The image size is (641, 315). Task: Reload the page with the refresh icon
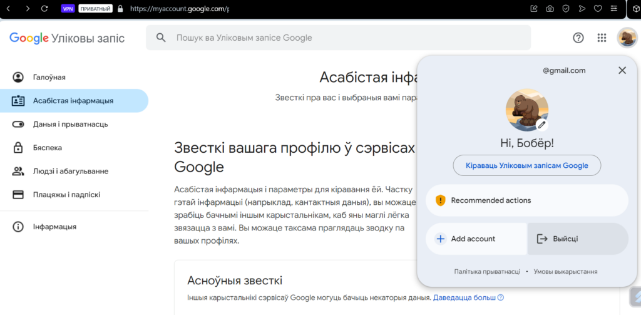45,8
